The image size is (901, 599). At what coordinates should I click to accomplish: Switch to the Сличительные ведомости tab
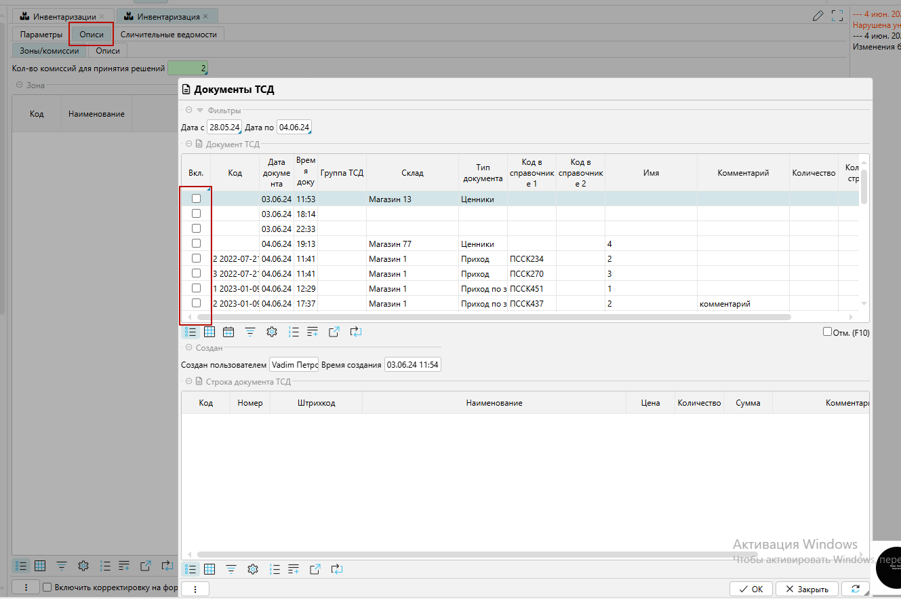[x=168, y=35]
